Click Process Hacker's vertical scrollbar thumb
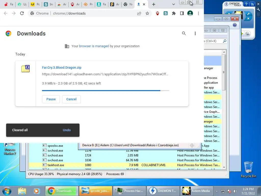The width and height of the screenshot is (261, 196). 224,72
